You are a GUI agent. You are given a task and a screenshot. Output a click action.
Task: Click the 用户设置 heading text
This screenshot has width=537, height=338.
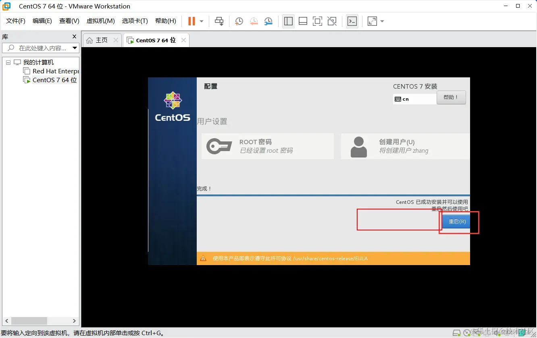[x=212, y=122]
